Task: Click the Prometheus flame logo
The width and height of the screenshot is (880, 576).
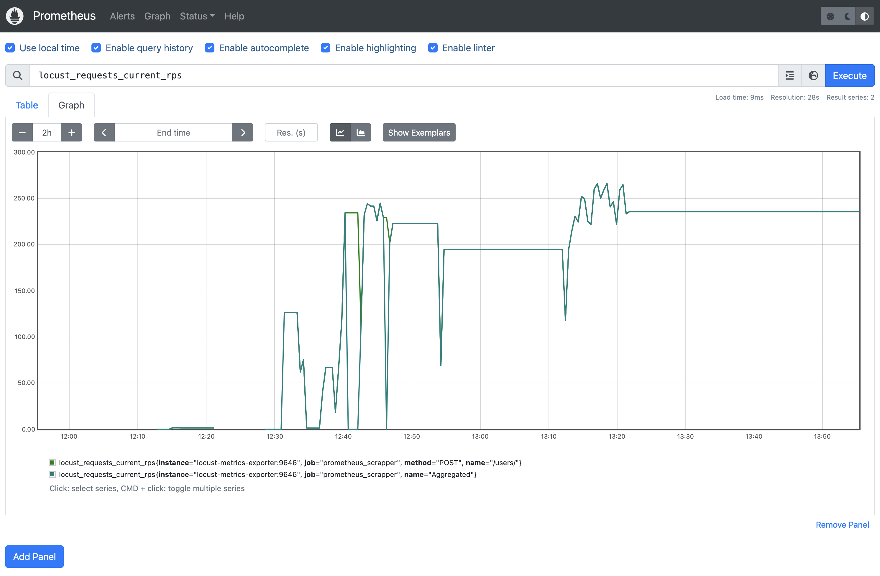Action: pos(15,16)
